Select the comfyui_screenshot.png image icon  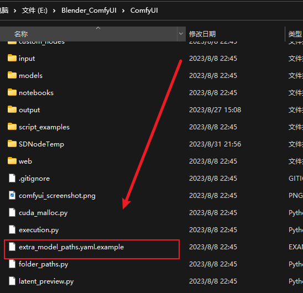(x=12, y=195)
